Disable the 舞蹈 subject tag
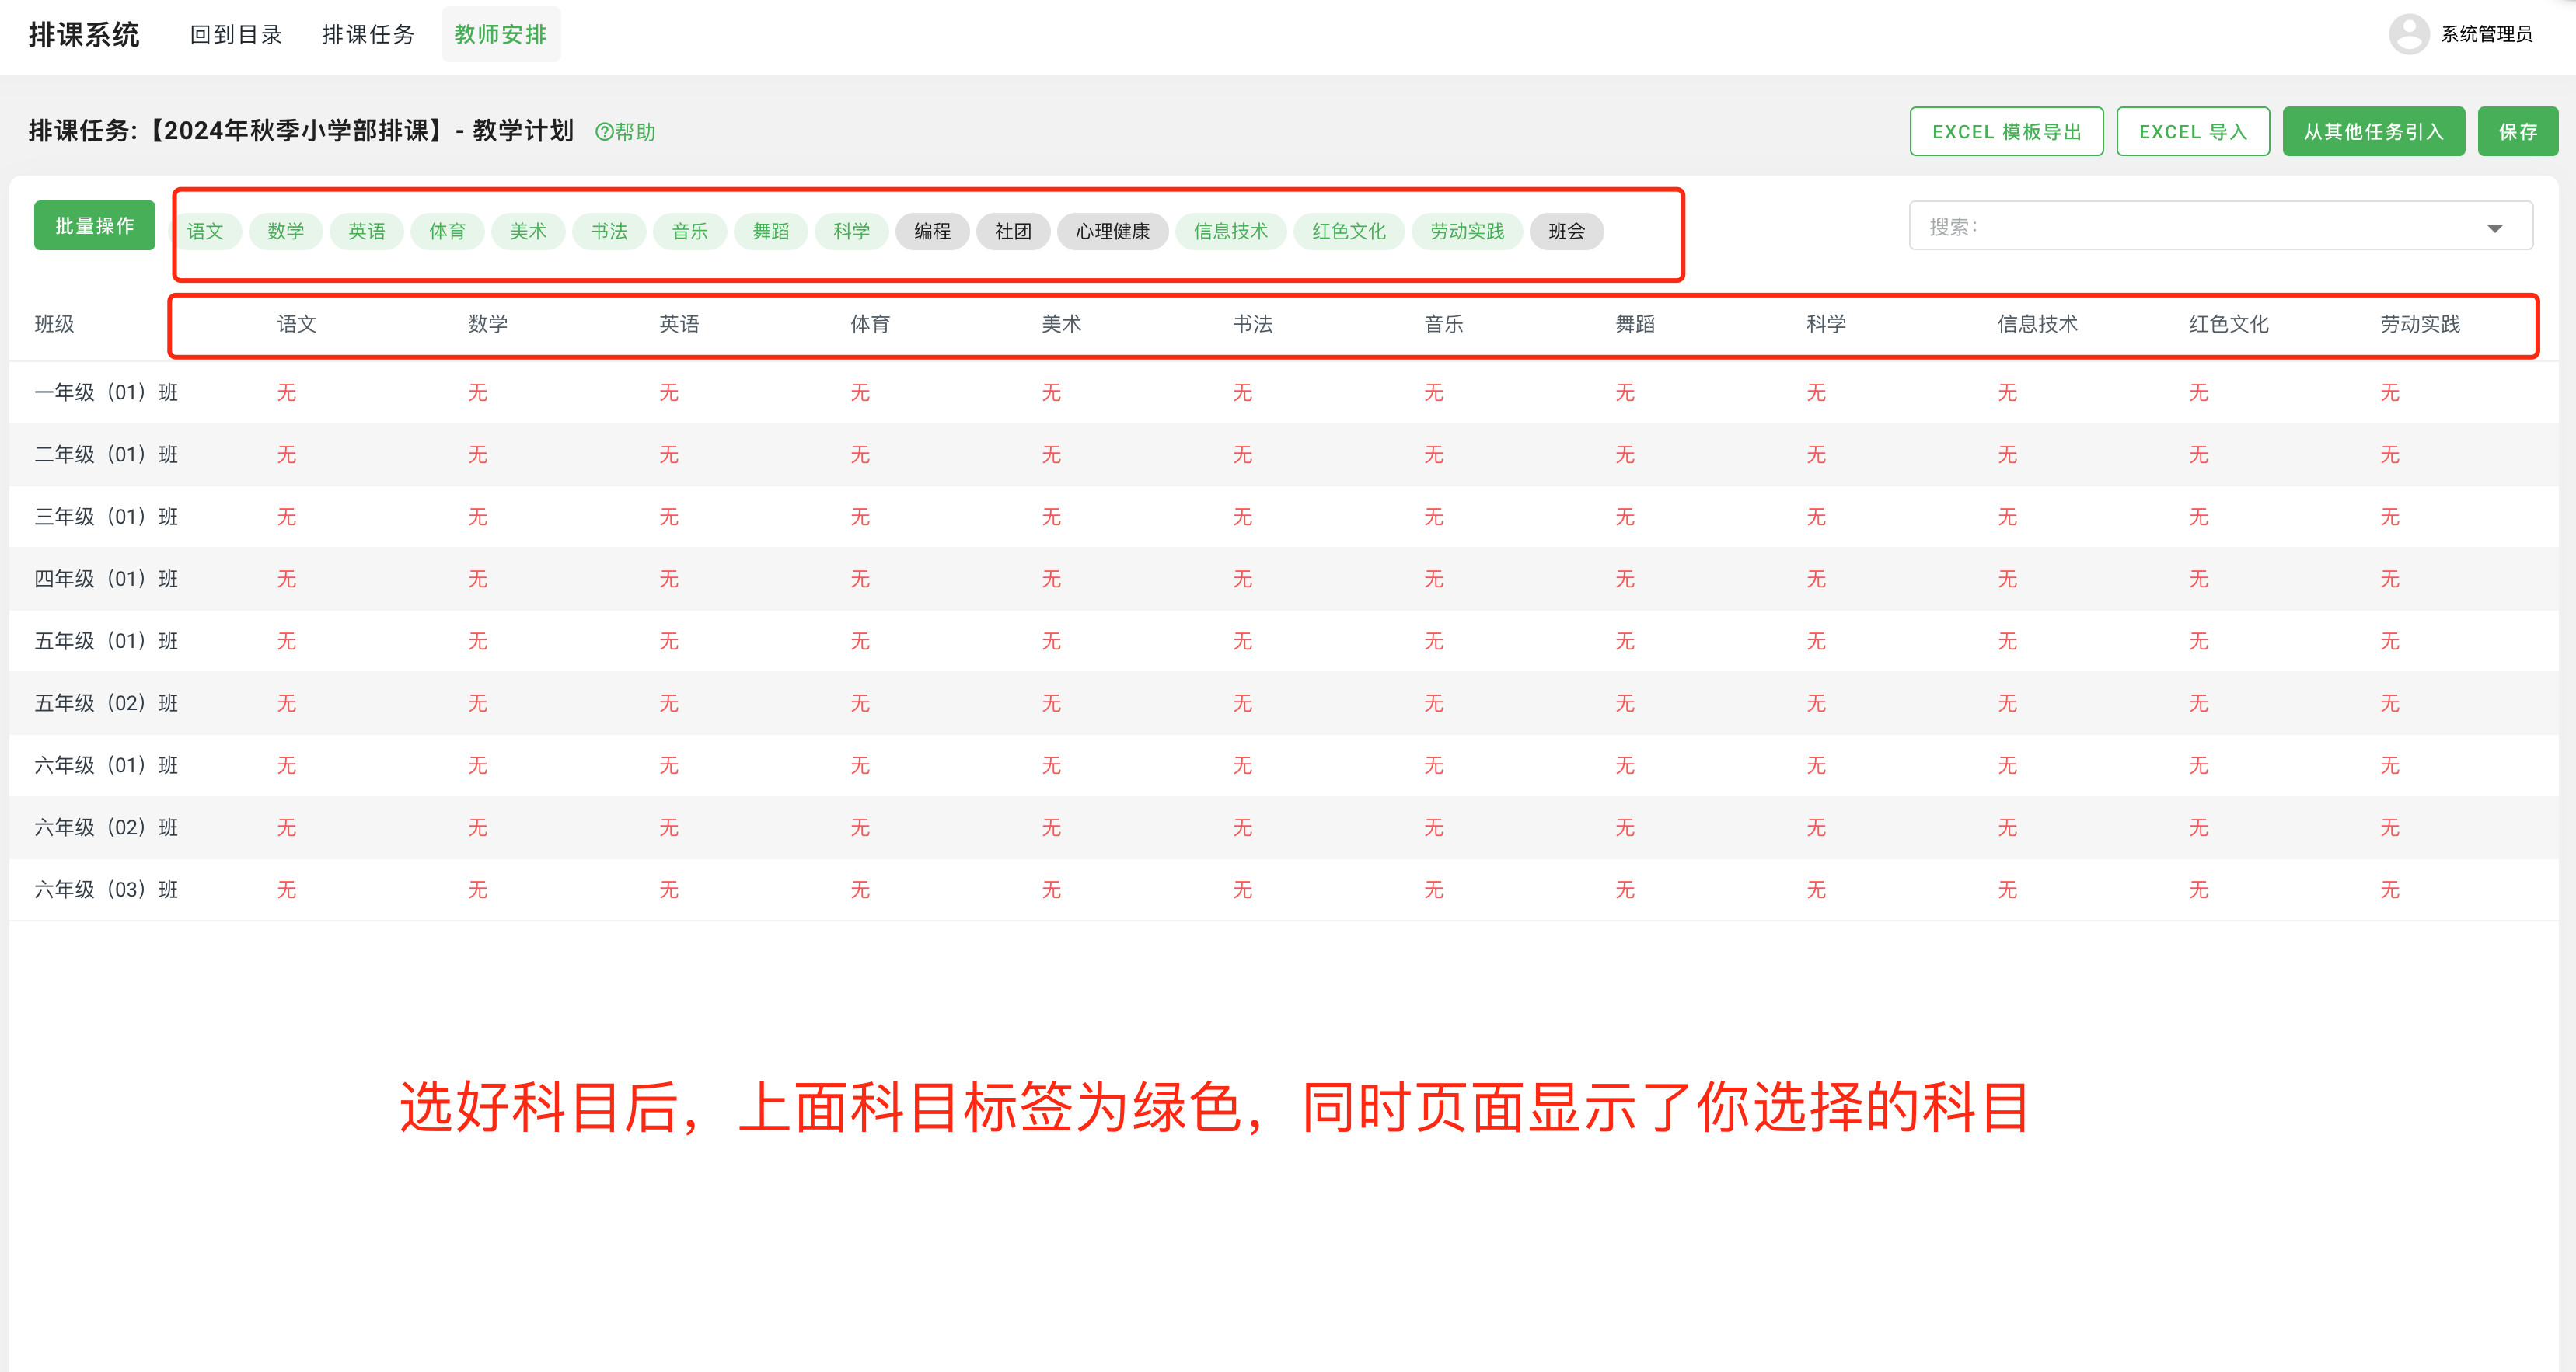2576x1372 pixels. point(771,231)
